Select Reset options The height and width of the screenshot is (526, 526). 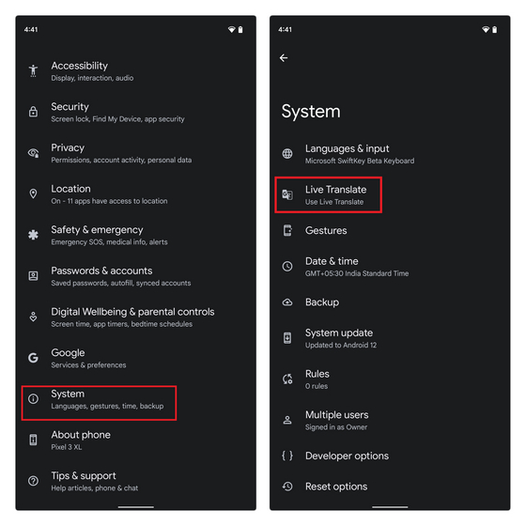pyautogui.click(x=390, y=487)
